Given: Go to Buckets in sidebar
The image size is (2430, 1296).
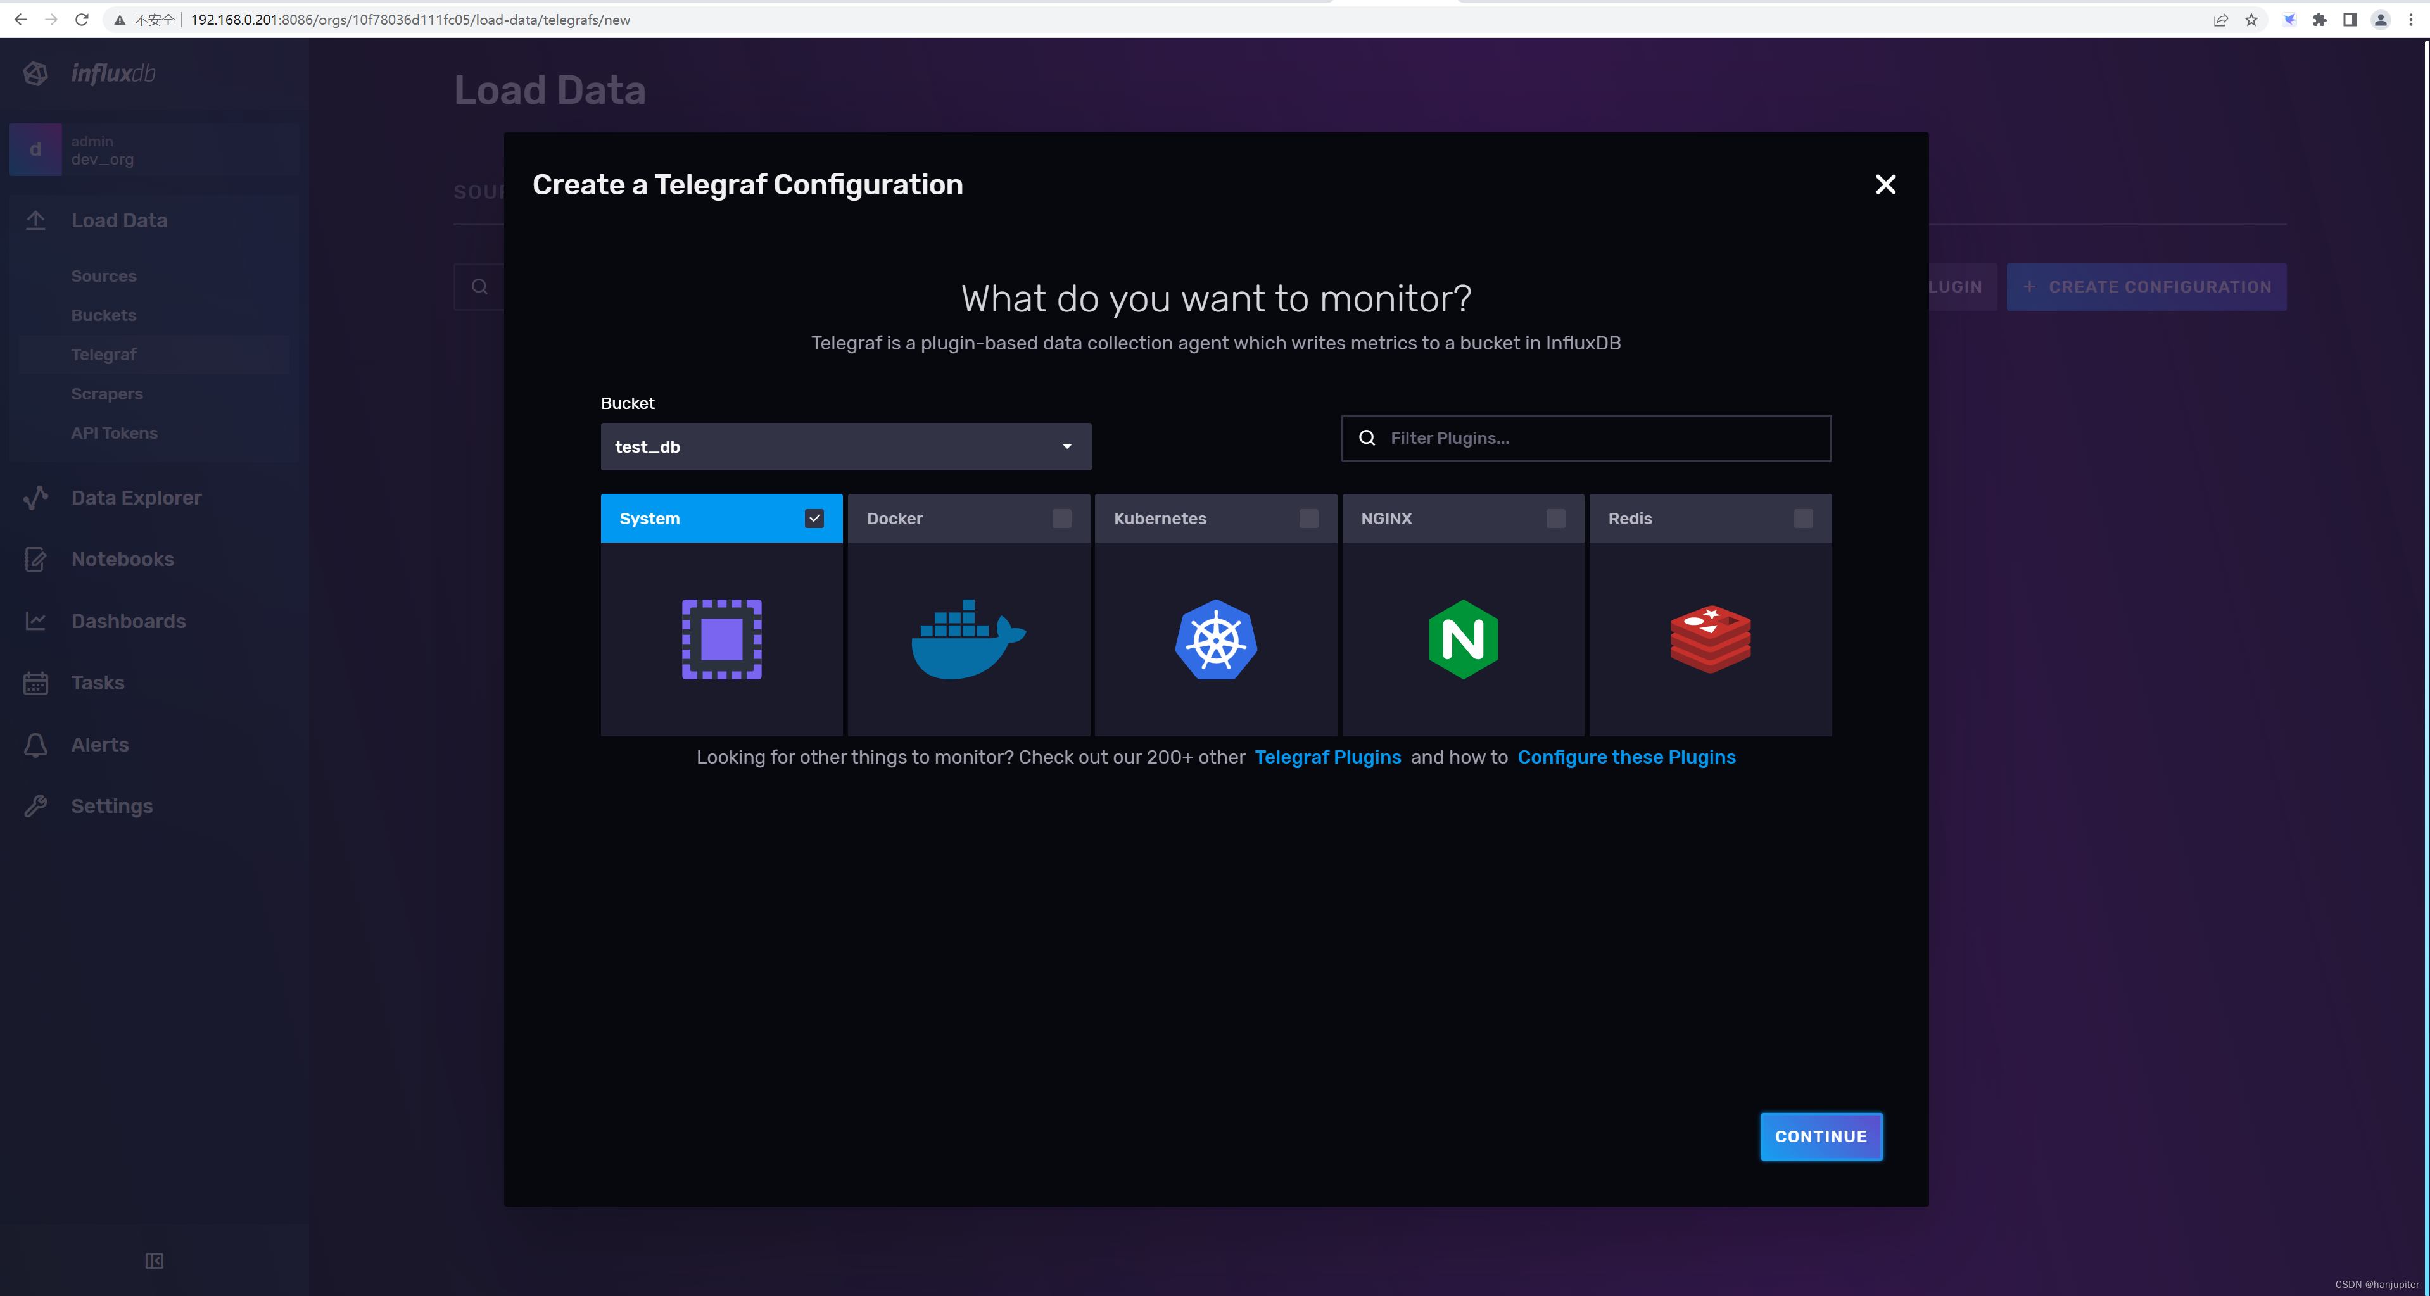Looking at the screenshot, I should tap(104, 315).
